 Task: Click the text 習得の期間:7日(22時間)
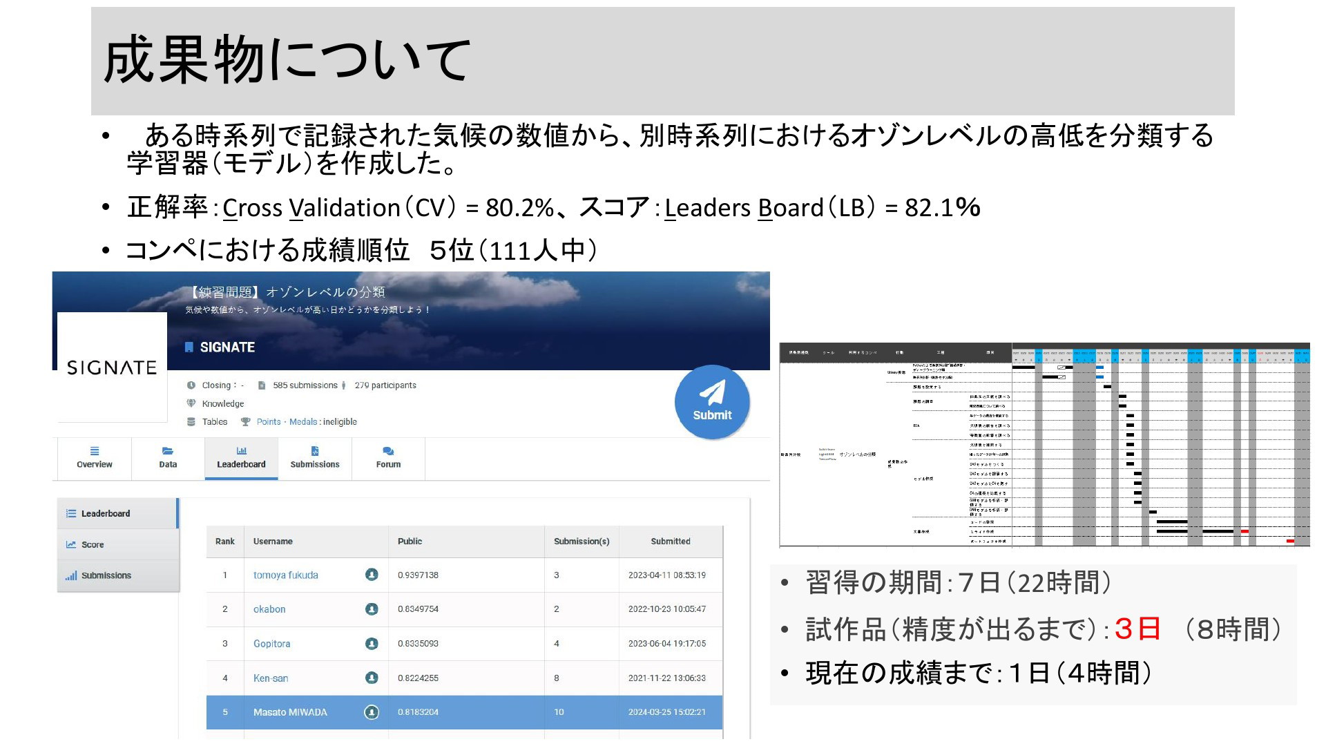pos(959,583)
